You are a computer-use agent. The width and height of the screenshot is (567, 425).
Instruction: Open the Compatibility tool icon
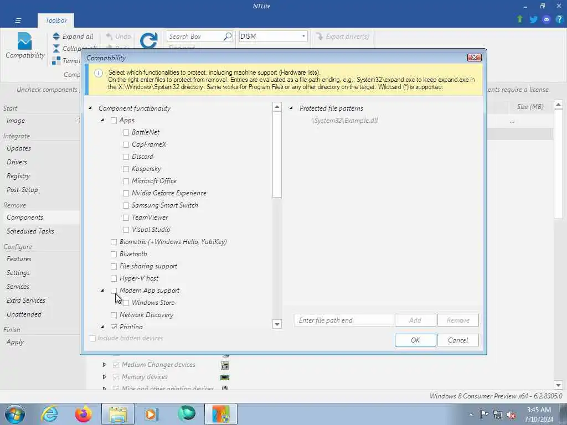point(24,41)
